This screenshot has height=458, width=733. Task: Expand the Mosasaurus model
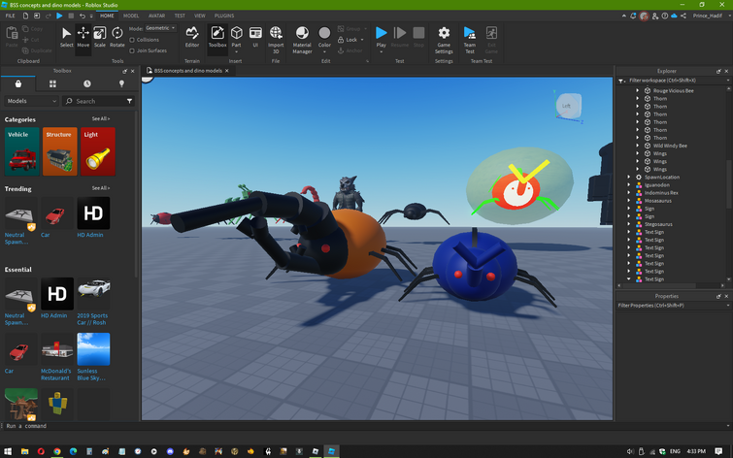coord(629,201)
